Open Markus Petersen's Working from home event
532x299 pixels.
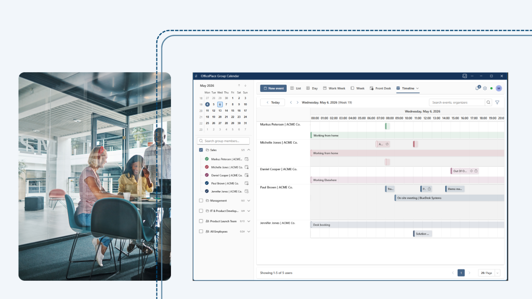tap(407, 135)
